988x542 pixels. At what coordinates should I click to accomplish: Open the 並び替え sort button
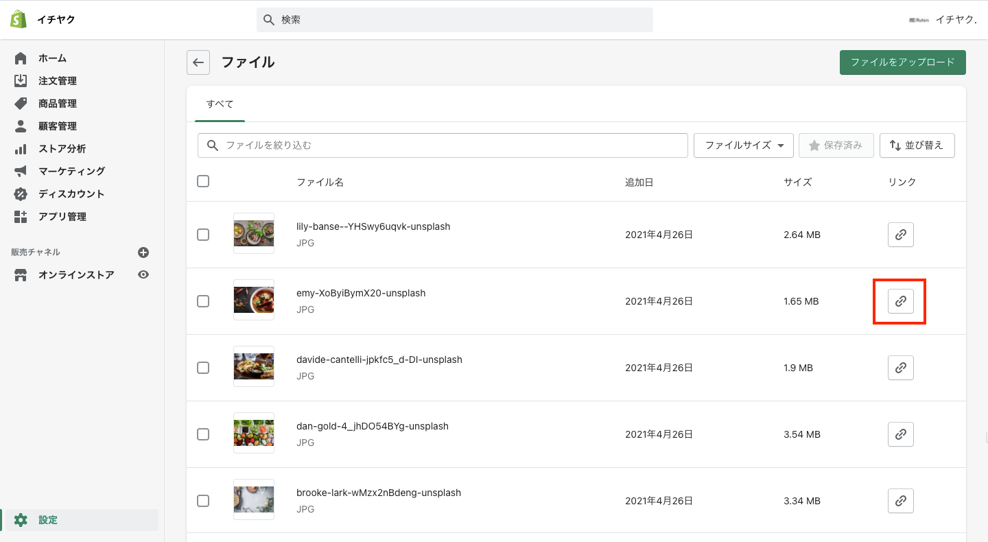[917, 145]
